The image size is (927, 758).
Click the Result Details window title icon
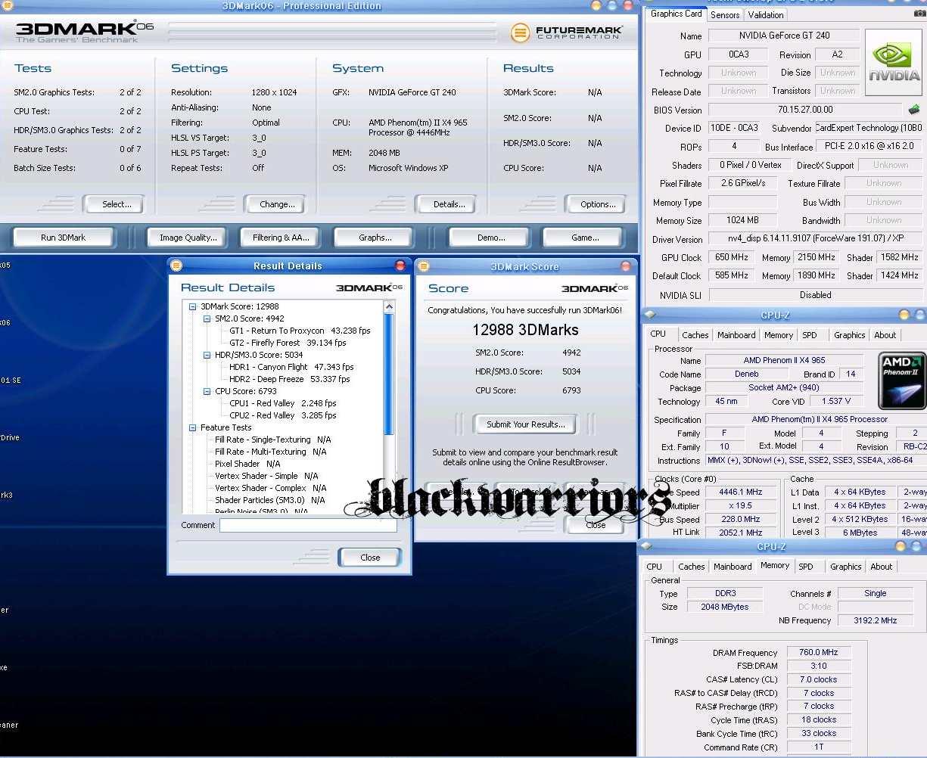pos(176,266)
